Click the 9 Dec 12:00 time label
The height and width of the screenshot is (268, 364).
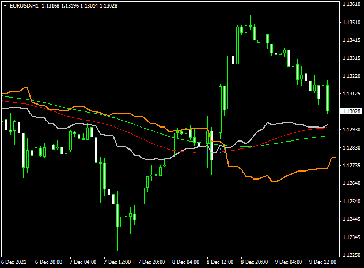click(x=323, y=262)
